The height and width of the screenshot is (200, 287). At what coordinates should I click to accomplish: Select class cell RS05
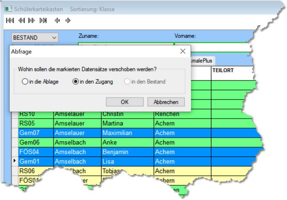point(36,124)
